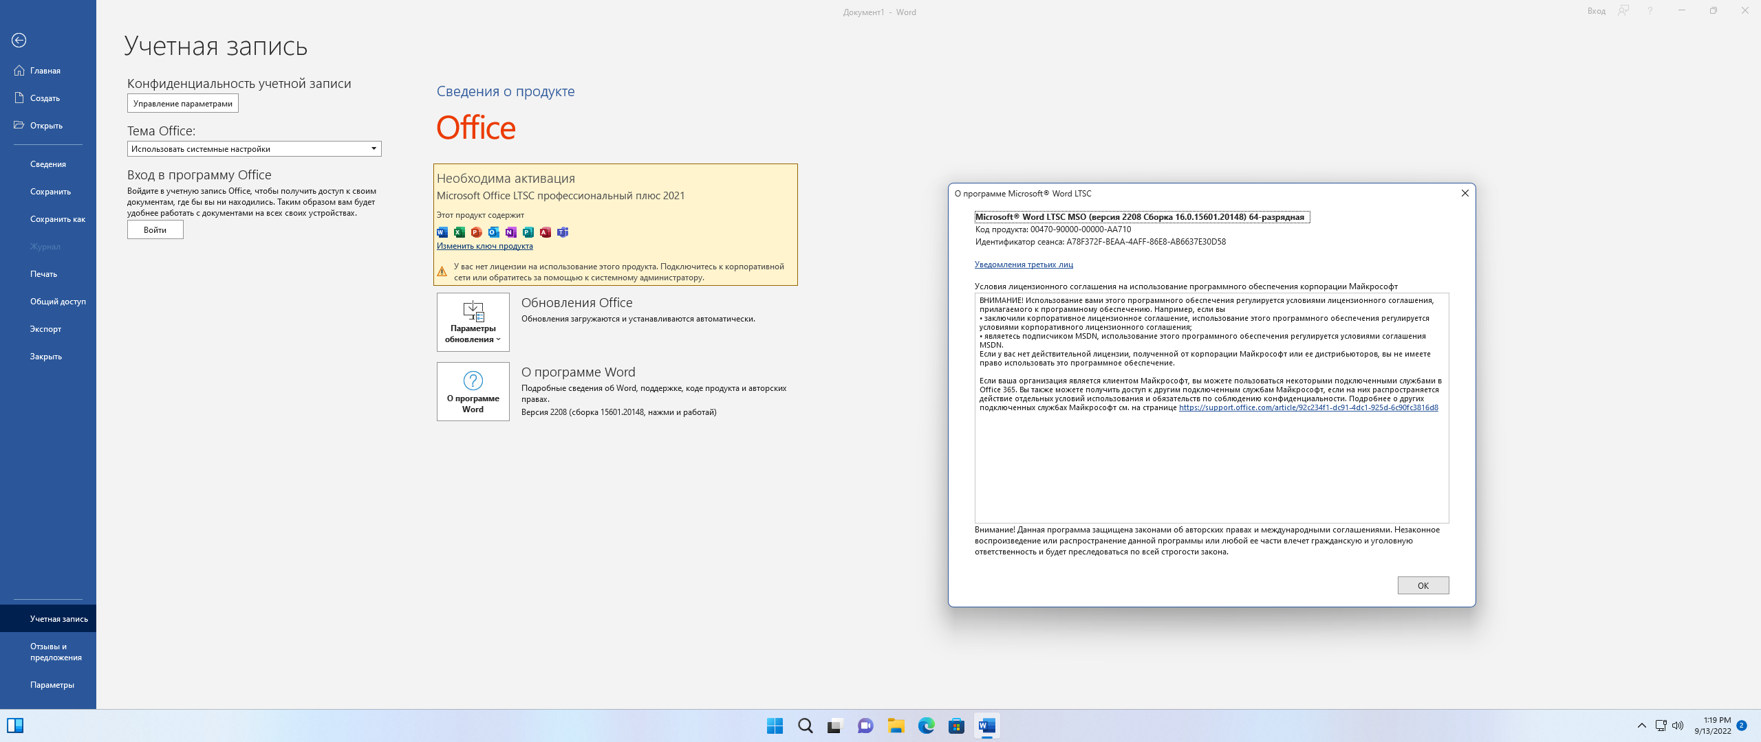Click inside the license agreement text box
This screenshot has width=1761, height=742.
(x=1211, y=408)
